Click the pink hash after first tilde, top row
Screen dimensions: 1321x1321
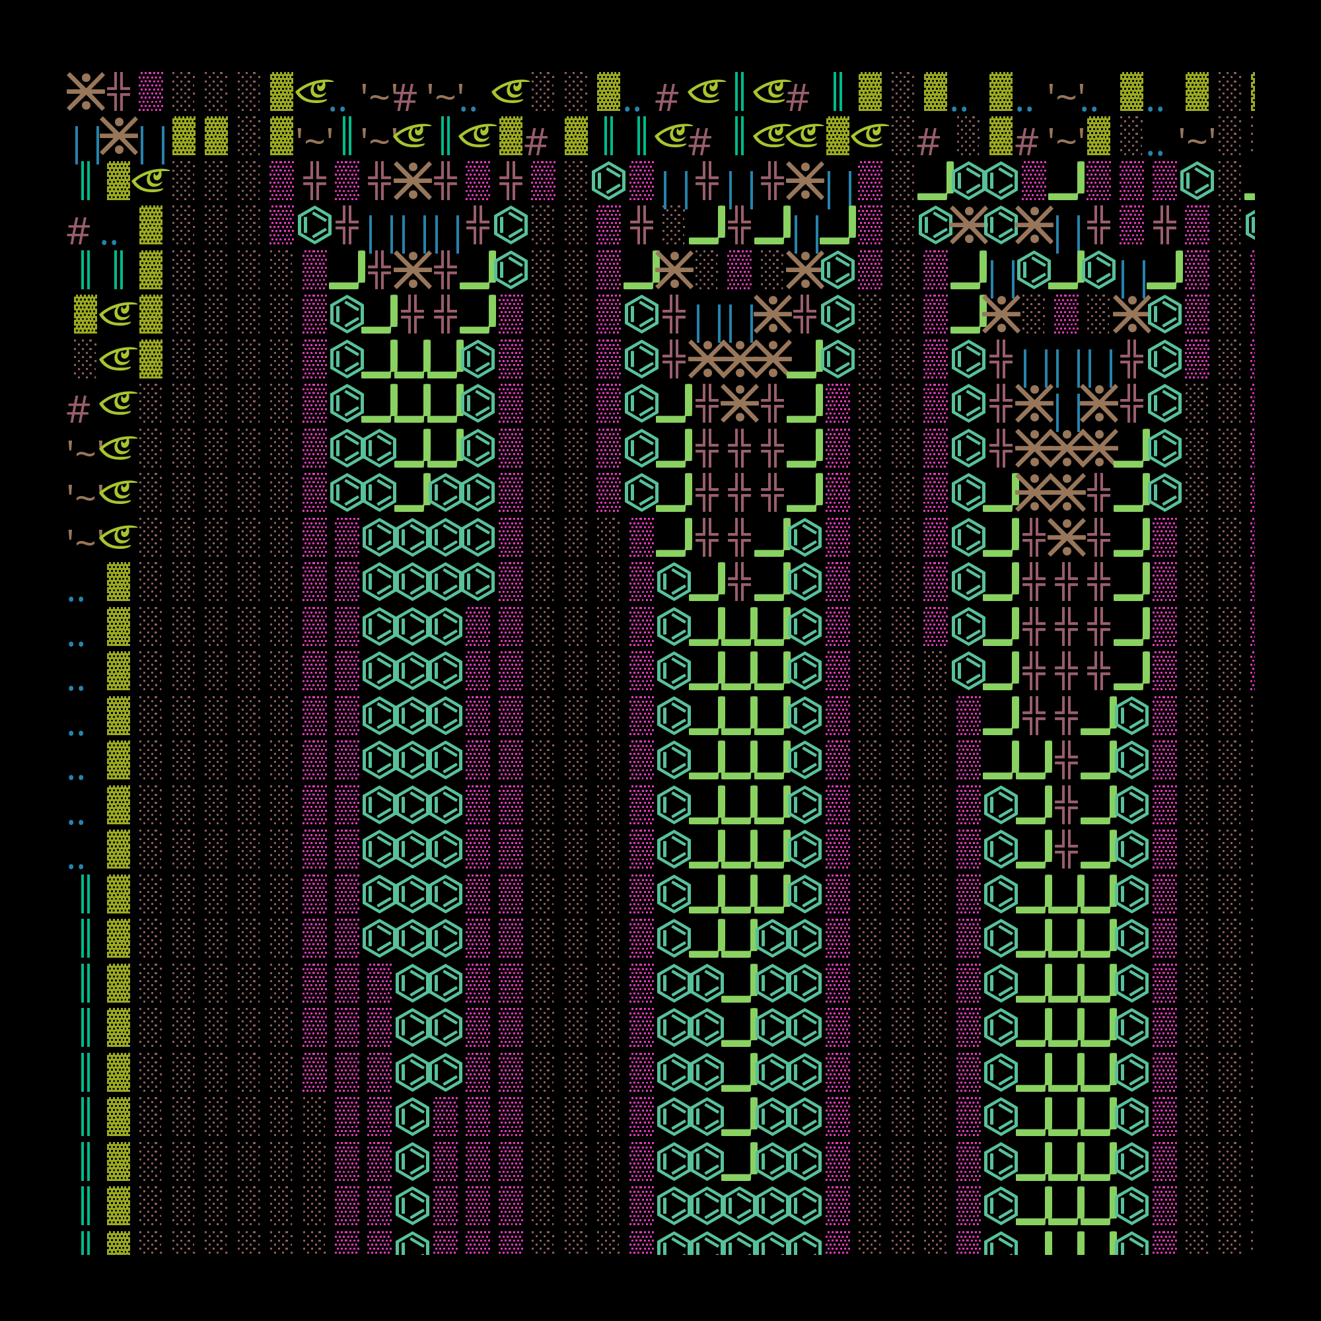pos(405,97)
